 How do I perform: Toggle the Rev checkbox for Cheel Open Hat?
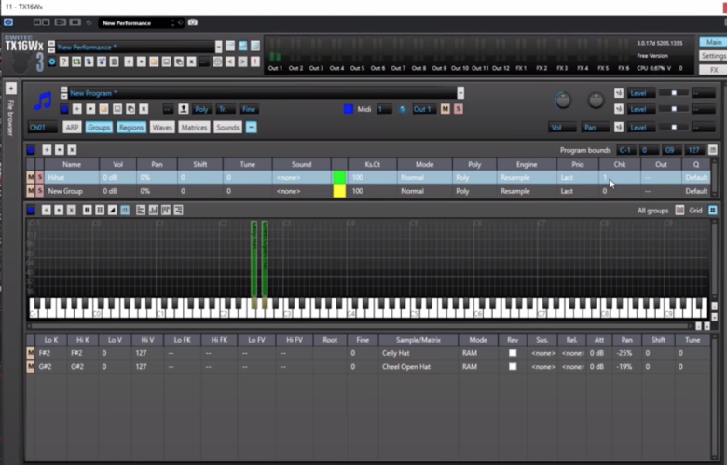tap(513, 366)
